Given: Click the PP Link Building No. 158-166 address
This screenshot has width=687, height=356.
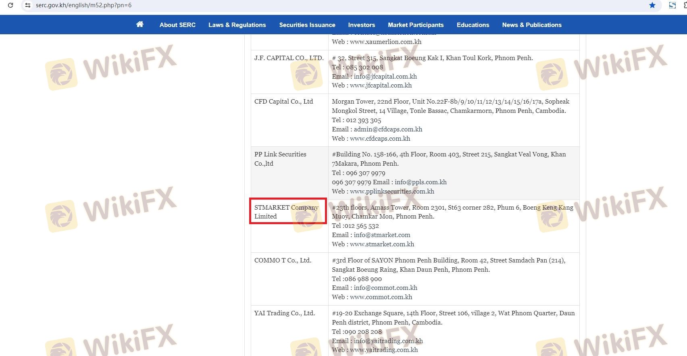Looking at the screenshot, I should point(449,159).
